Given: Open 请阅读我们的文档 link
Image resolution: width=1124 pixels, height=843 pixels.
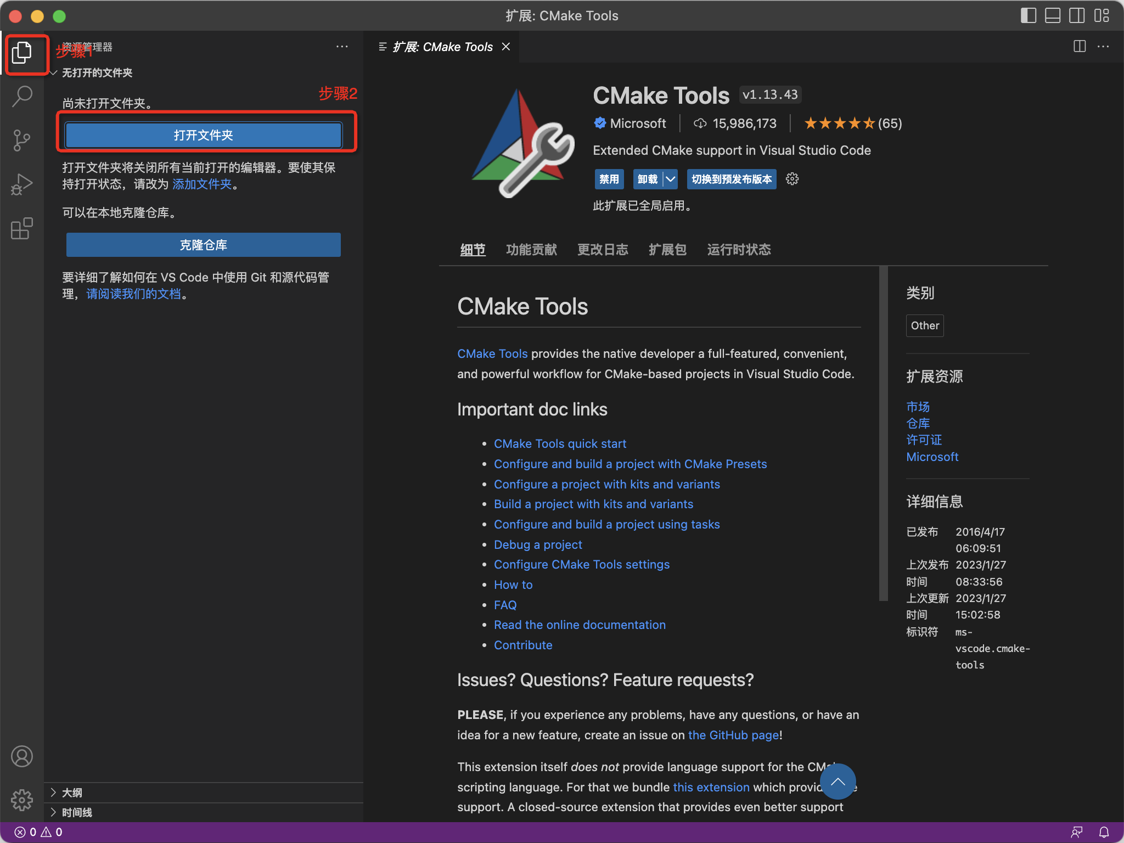Looking at the screenshot, I should [133, 294].
